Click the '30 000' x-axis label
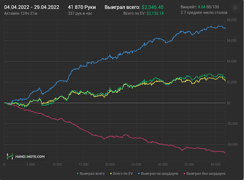The image size is (244, 180). [163, 164]
